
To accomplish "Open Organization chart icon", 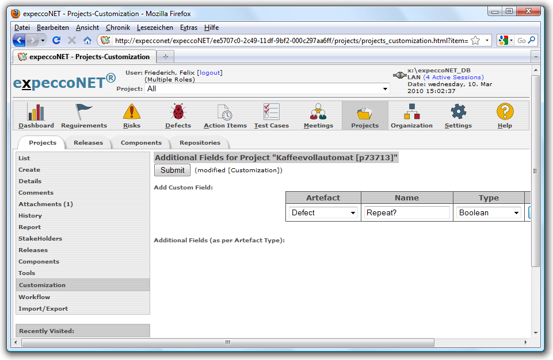I will pos(411,112).
